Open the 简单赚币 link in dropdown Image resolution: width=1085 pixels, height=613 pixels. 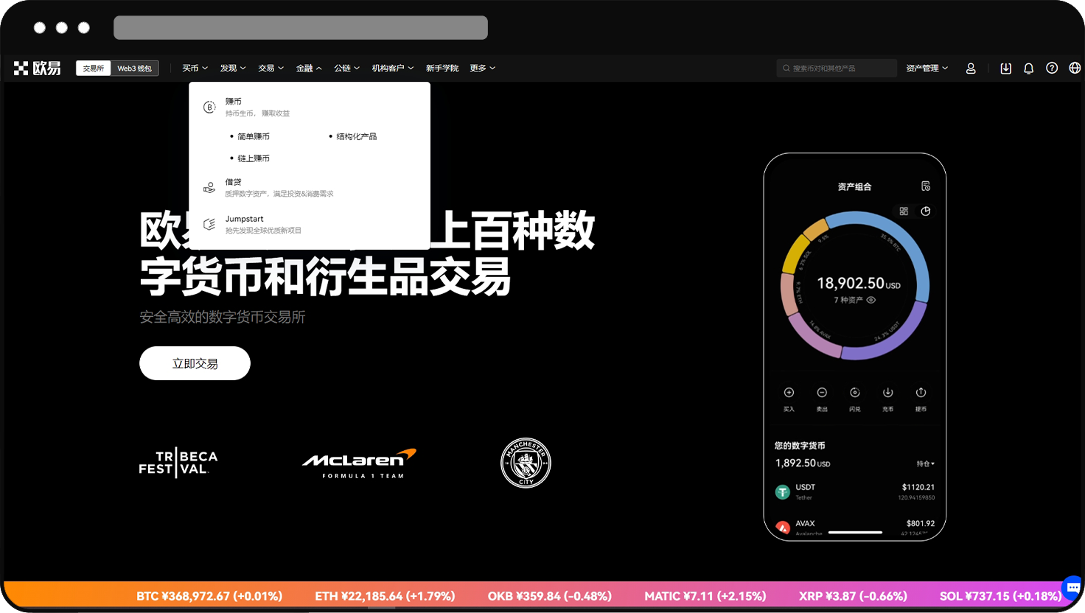click(254, 136)
